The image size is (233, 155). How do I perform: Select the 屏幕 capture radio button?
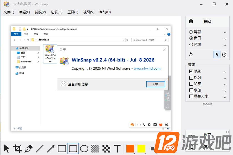click(191, 32)
